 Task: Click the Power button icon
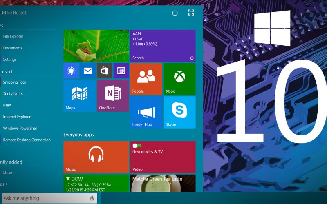coord(175,13)
